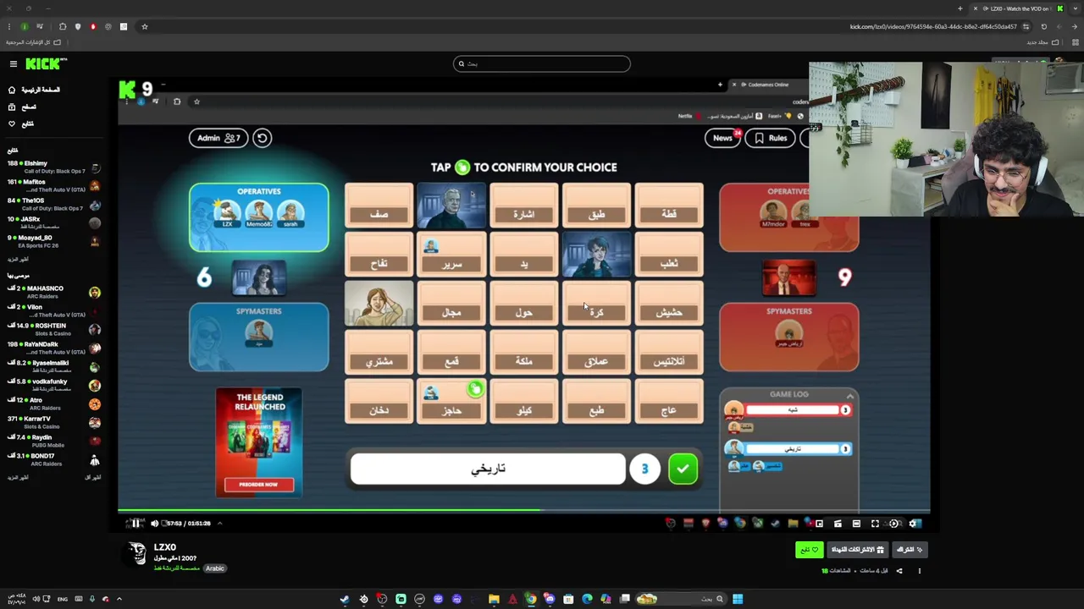
Task: Click the Windows Start button
Action: (x=738, y=599)
